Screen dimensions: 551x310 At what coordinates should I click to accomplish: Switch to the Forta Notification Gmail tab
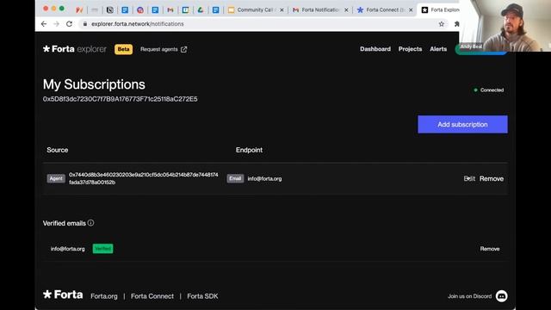click(x=319, y=9)
